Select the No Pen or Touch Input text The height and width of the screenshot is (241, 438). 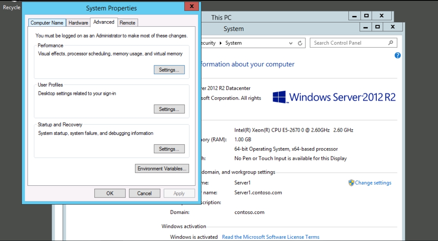(x=291, y=159)
